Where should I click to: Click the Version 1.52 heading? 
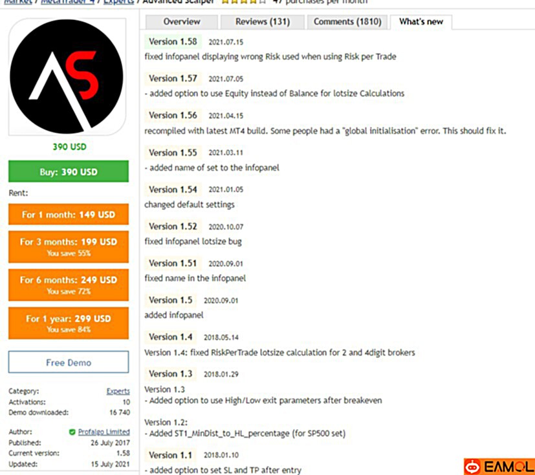coord(173,226)
